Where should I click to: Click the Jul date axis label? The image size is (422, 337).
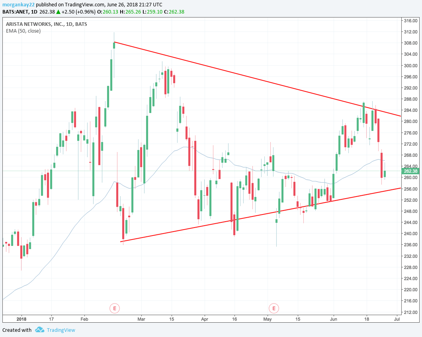pyautogui.click(x=397, y=319)
